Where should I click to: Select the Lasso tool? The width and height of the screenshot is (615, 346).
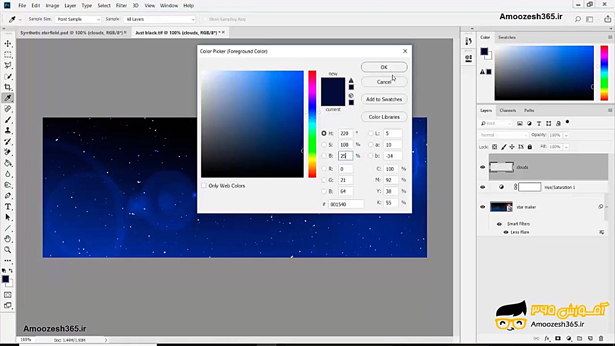[8, 65]
